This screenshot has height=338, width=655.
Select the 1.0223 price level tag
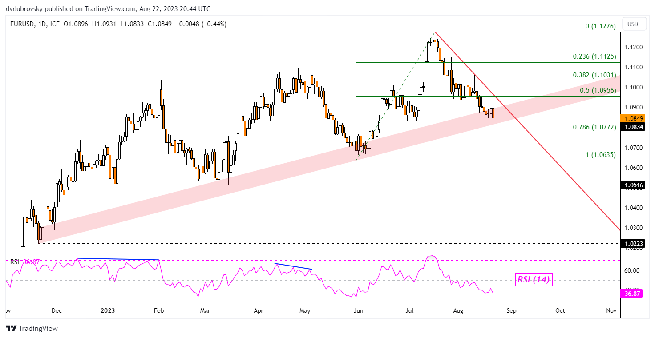point(632,244)
